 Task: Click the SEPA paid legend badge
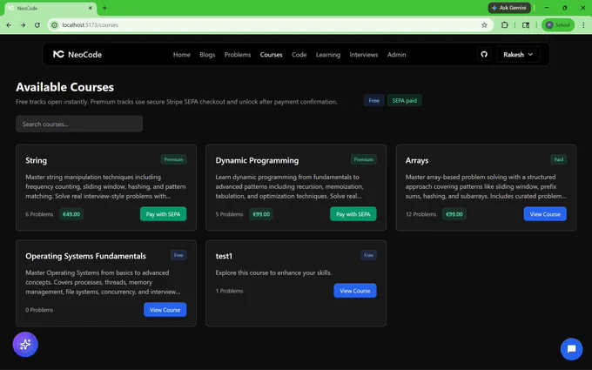point(404,100)
